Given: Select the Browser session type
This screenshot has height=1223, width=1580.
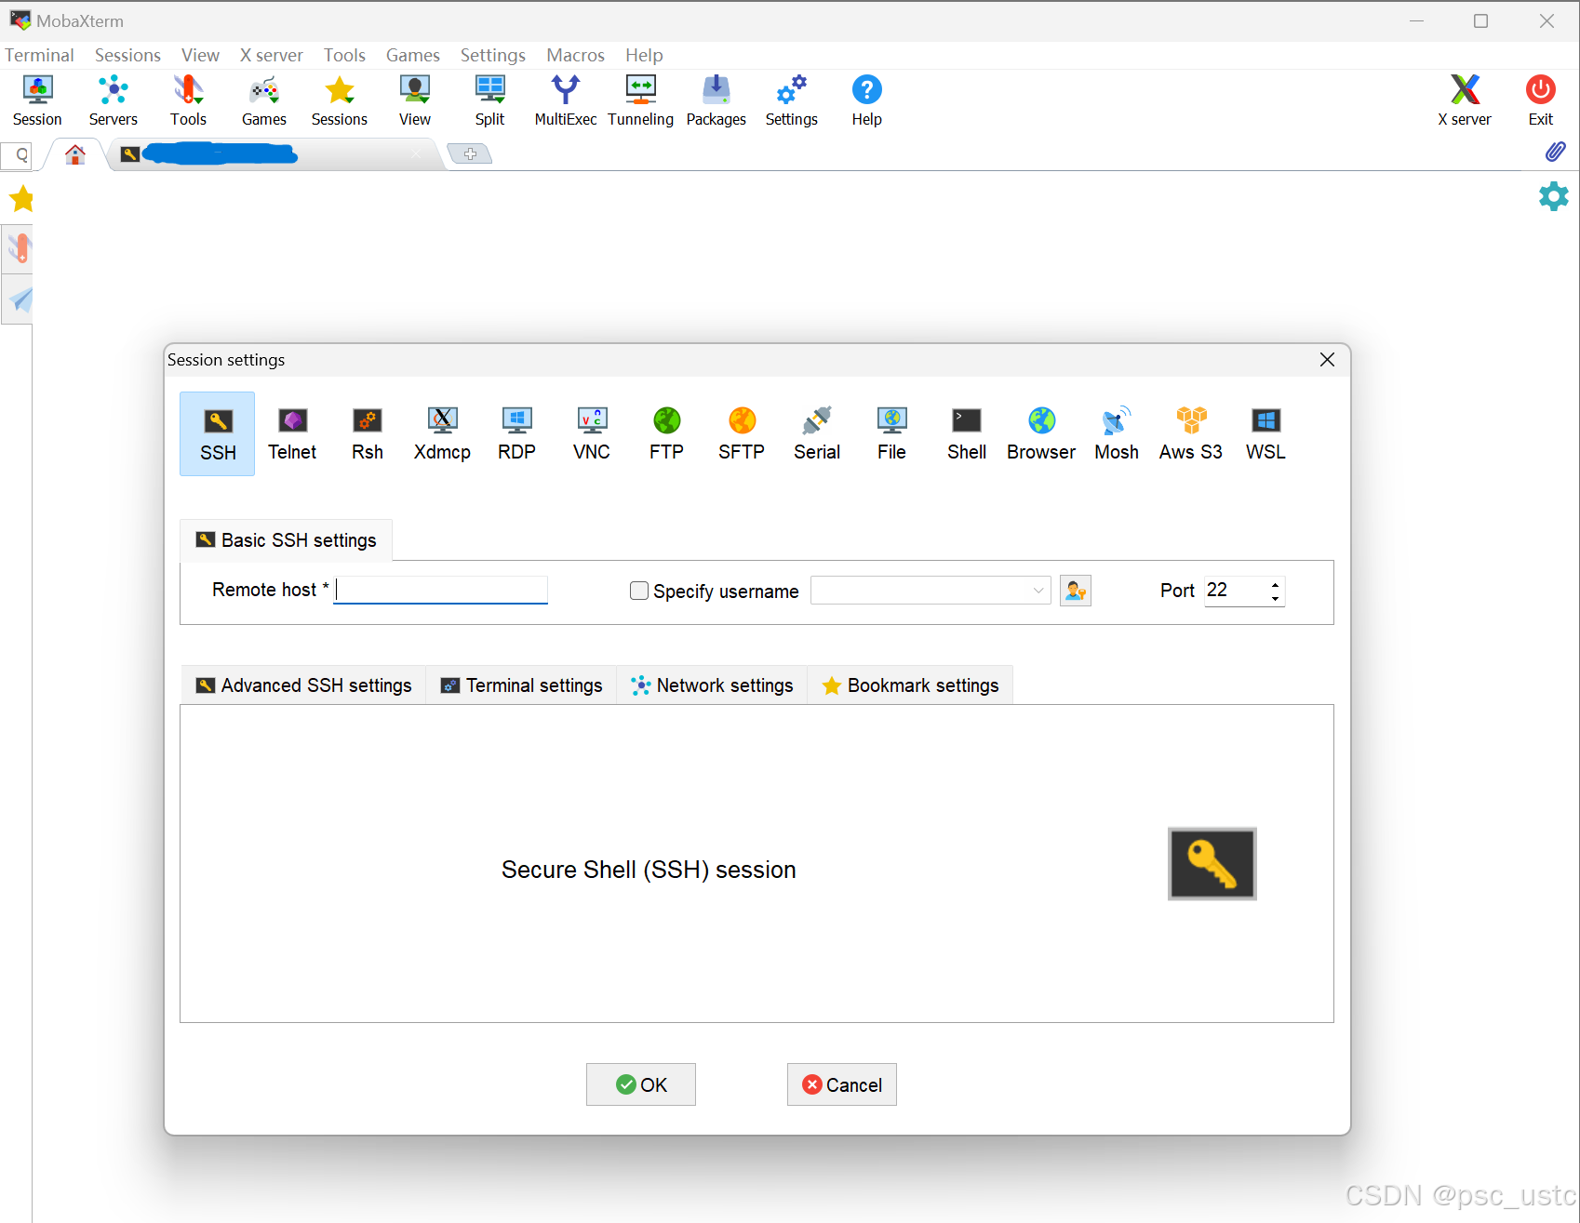Looking at the screenshot, I should coord(1041,433).
